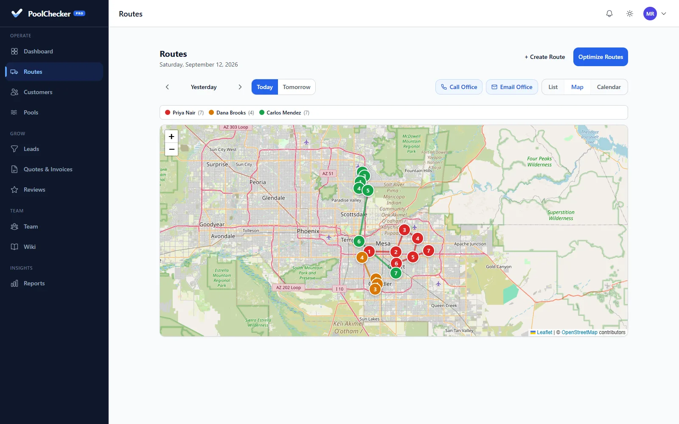The width and height of the screenshot is (679, 424).
Task: Zoom in the map with plus
Action: pyautogui.click(x=171, y=137)
